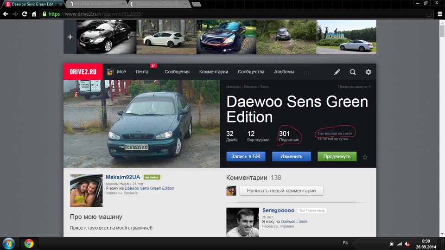Open the browser home icon
The width and height of the screenshot is (445, 250).
tap(34, 14)
